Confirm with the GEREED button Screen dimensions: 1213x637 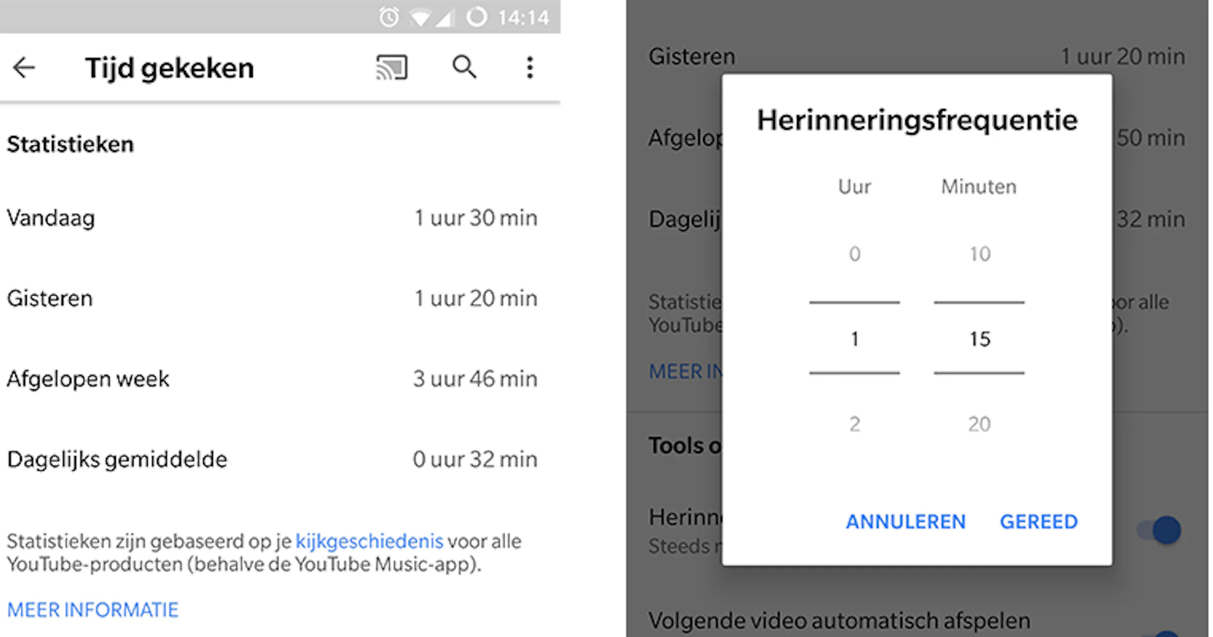[x=1039, y=522]
